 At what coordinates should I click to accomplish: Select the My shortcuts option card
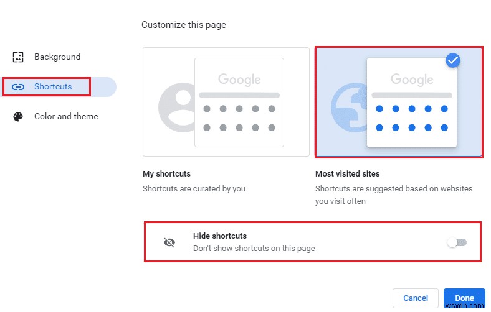[x=226, y=102]
